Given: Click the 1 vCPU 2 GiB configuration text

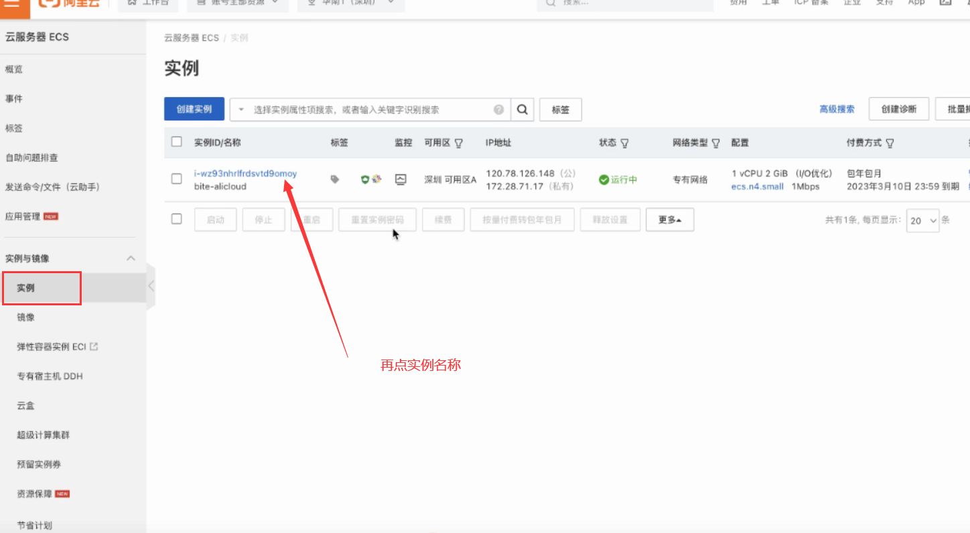Looking at the screenshot, I should (x=759, y=173).
